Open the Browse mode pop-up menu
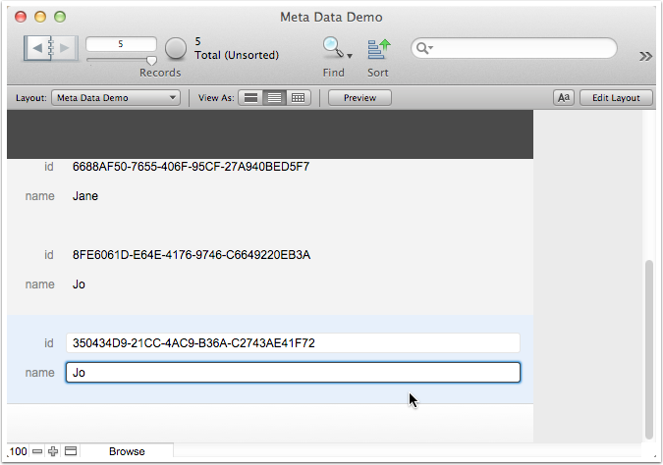 [x=127, y=451]
